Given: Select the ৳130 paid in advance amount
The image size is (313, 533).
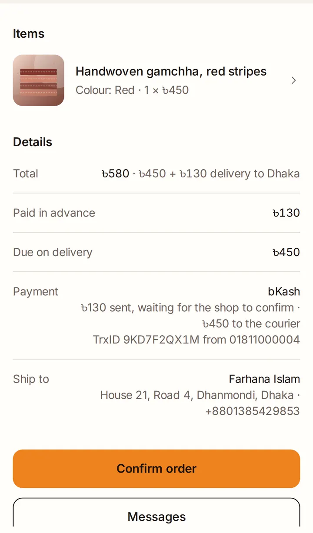Looking at the screenshot, I should point(286,213).
